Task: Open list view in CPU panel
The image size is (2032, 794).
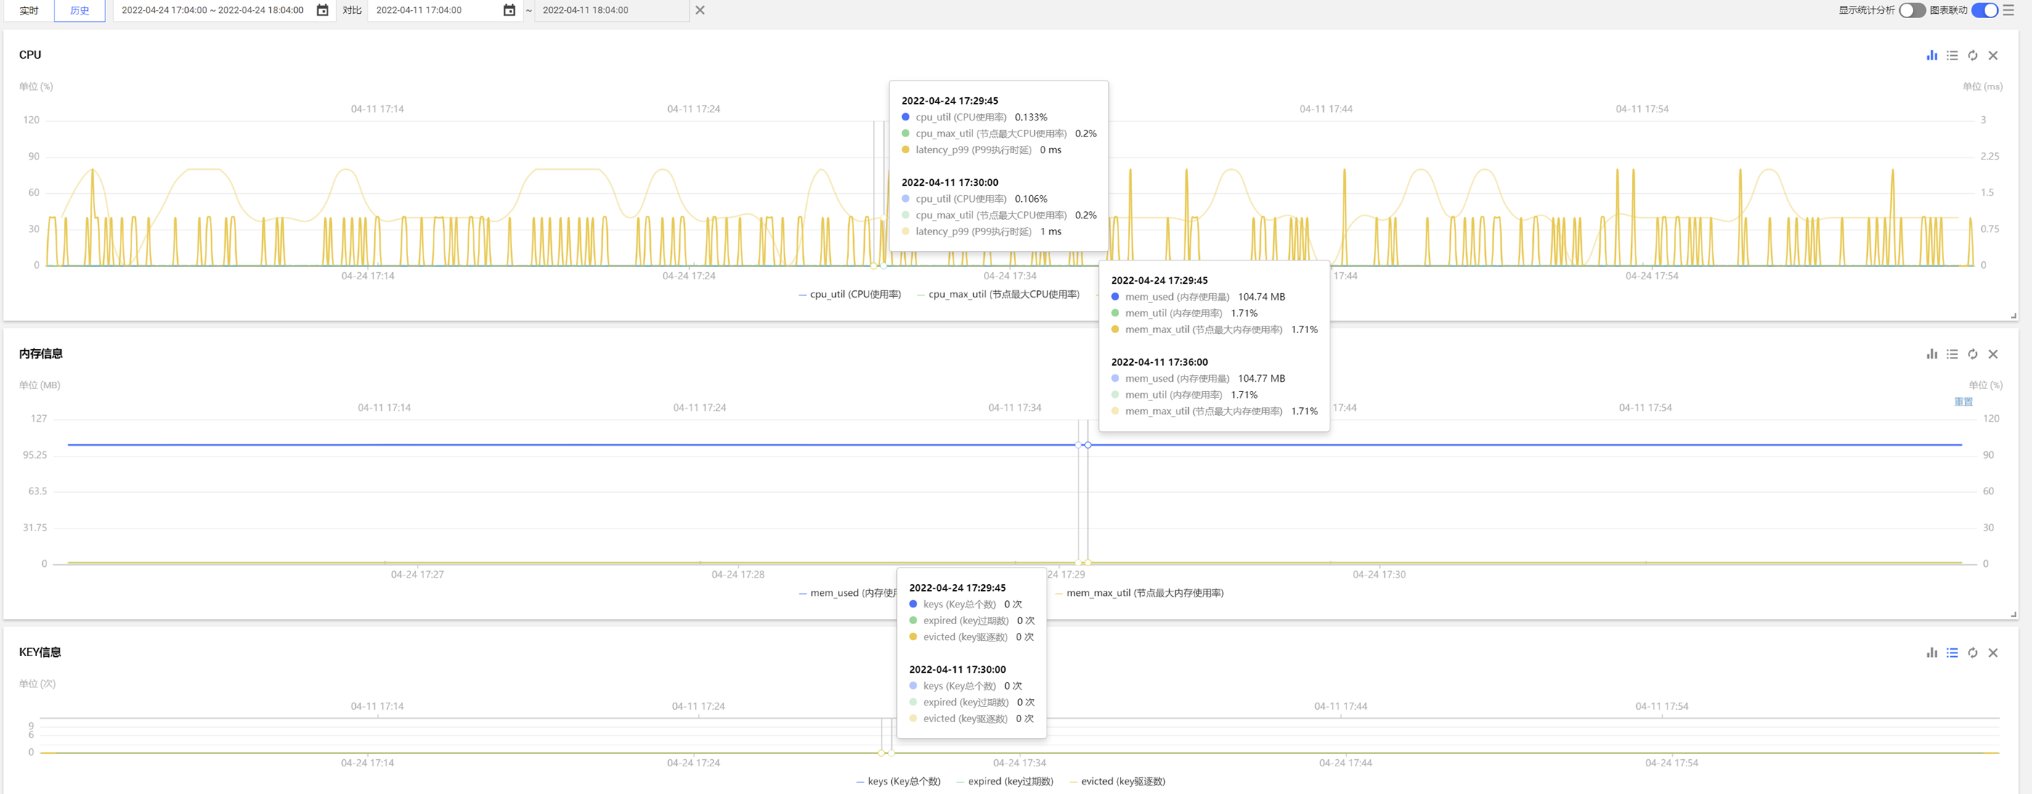Action: click(x=1951, y=55)
